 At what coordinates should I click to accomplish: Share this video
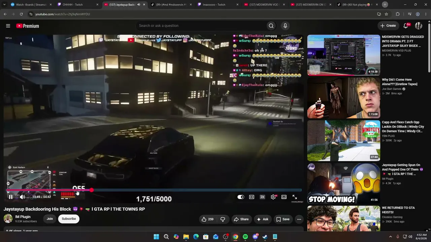click(x=241, y=219)
